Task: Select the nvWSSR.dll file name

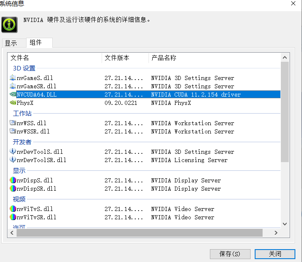Action: tap(33, 131)
